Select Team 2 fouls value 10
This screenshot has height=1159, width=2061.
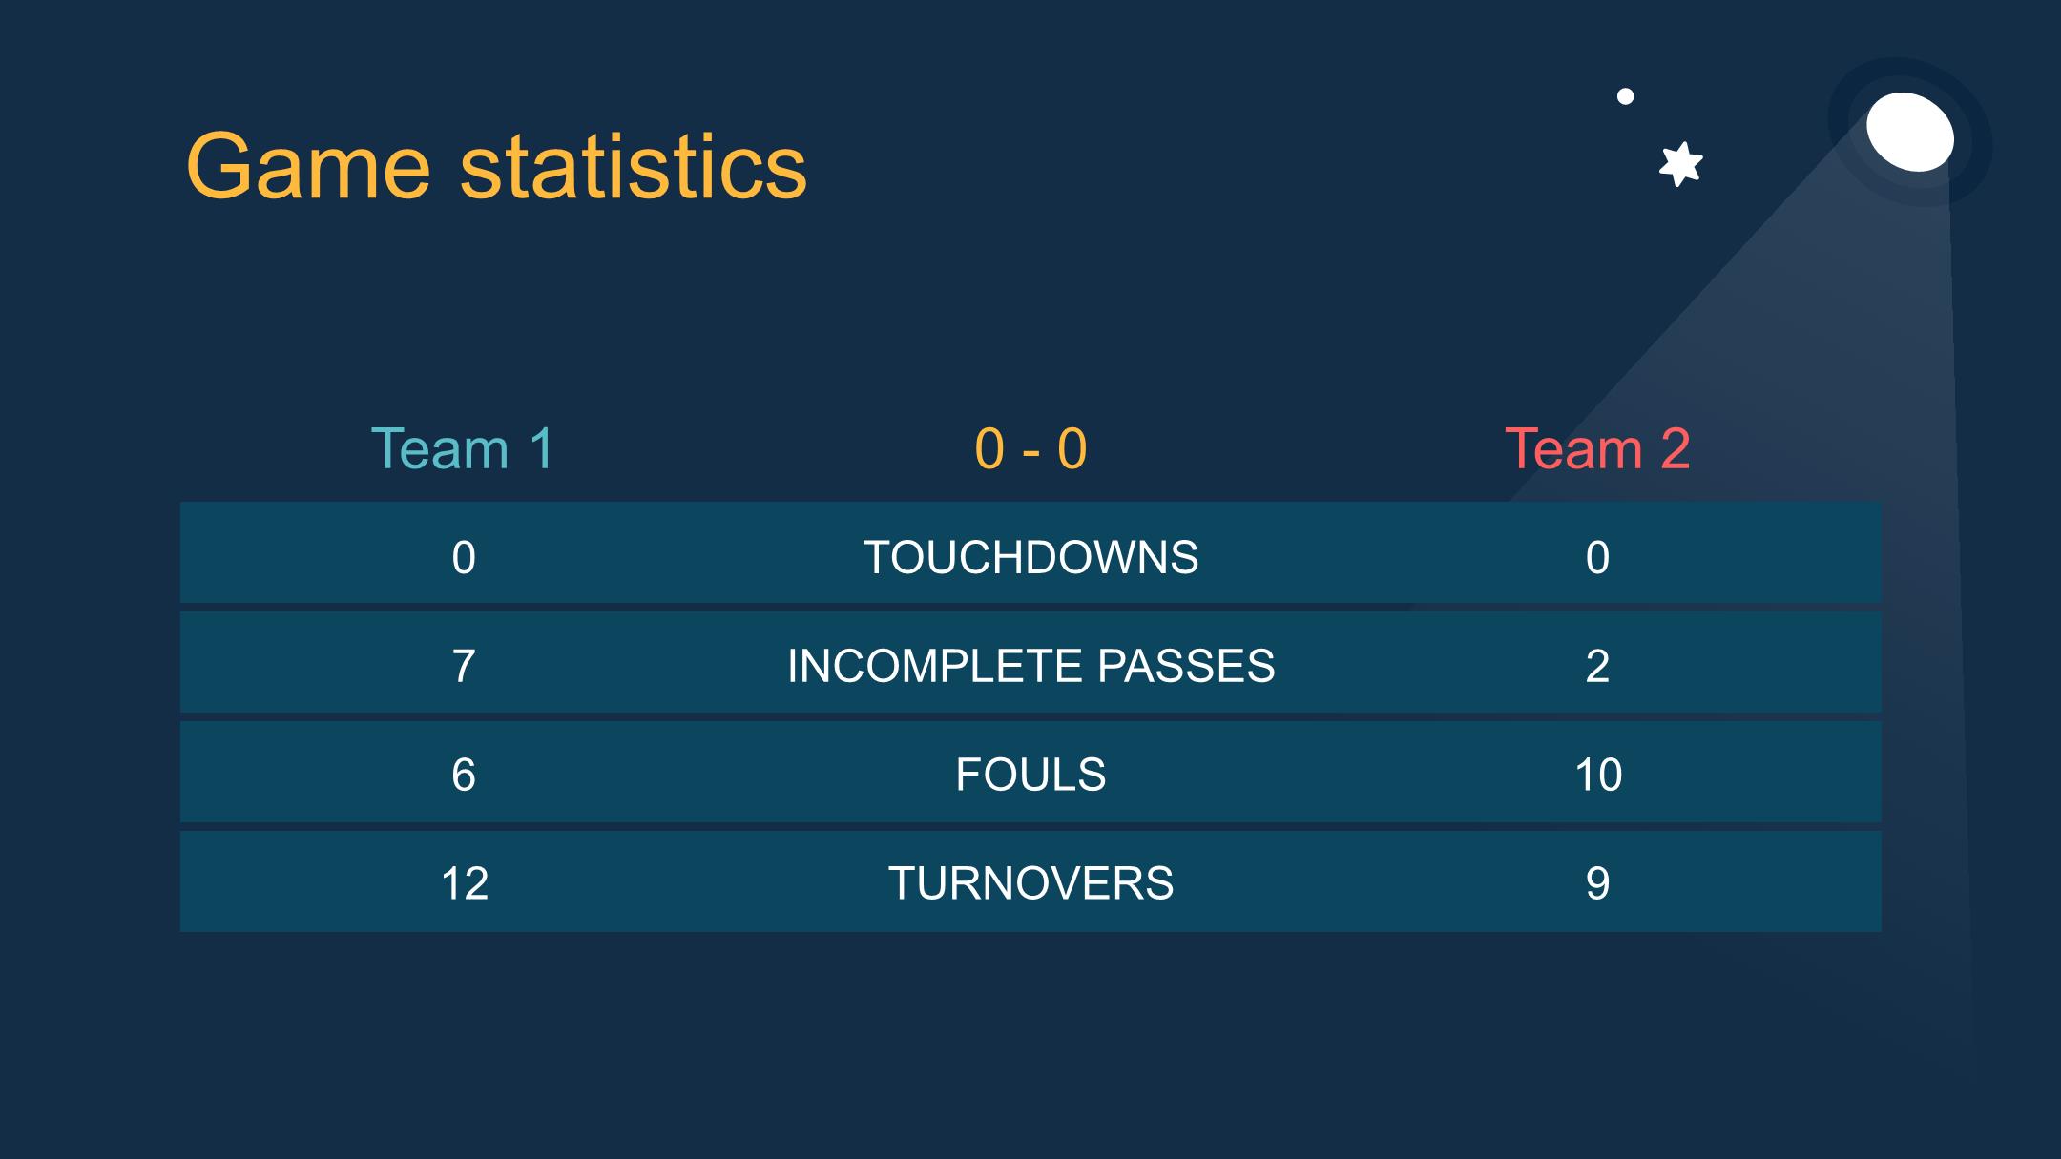[1598, 775]
